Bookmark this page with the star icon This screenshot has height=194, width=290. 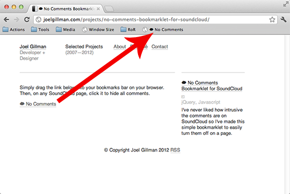coord(272,19)
